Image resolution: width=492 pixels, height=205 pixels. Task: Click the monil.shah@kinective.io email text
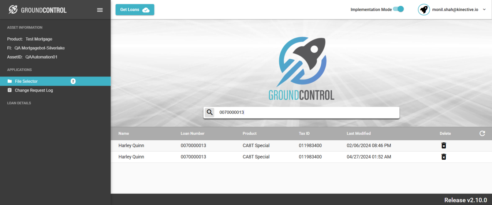point(455,10)
